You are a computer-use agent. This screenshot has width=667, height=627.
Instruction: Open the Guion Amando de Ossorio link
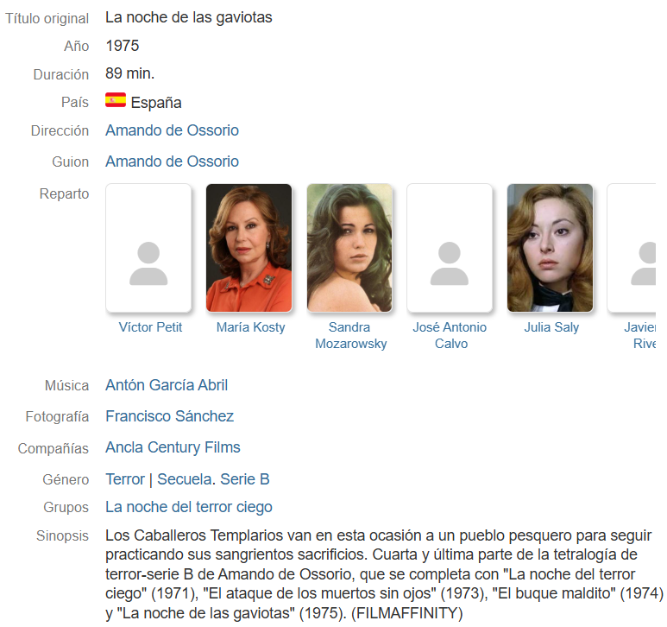point(173,161)
